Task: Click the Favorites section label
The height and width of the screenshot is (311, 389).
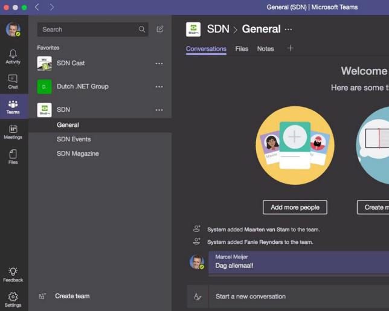Action: [48, 48]
